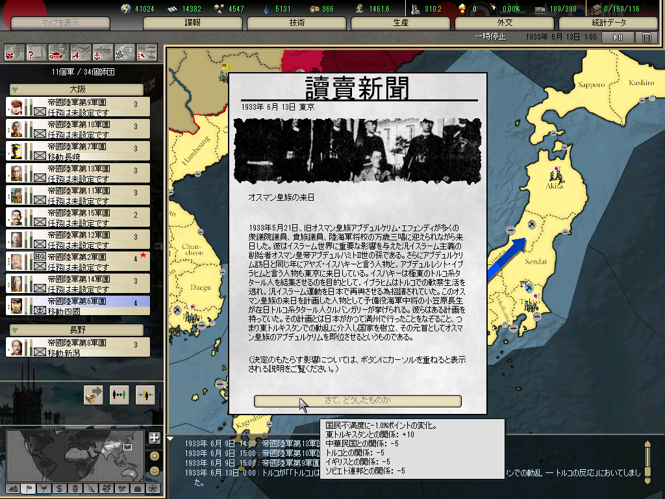665x499 pixels.
Task: Switch to partisan map mode rifle icon
Action: point(91,489)
